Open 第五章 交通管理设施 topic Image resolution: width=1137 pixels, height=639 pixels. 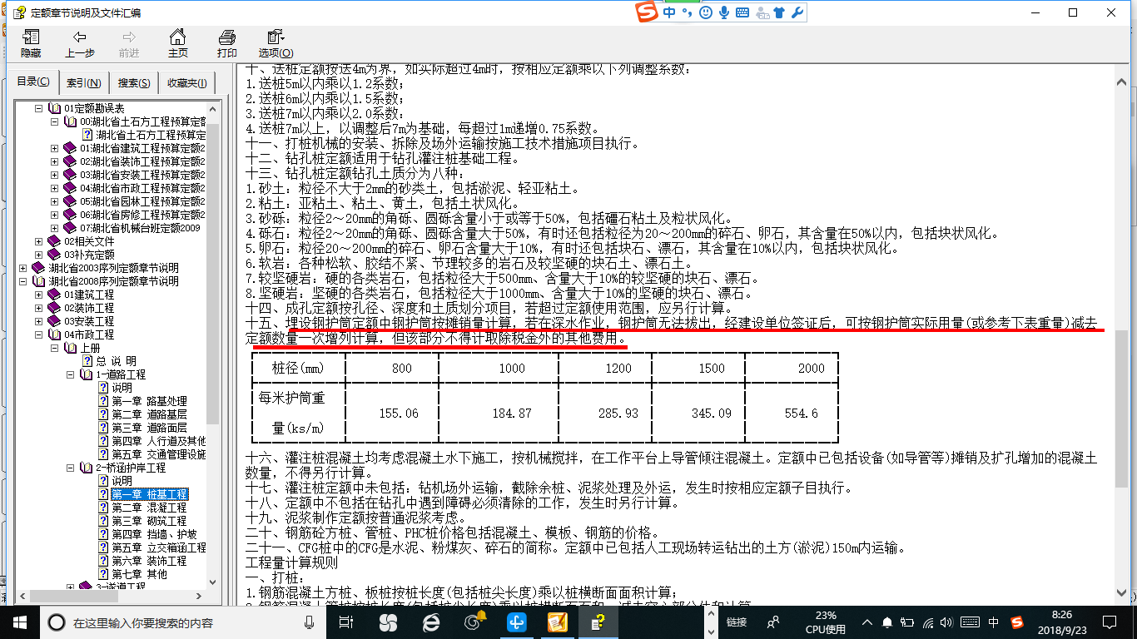(x=159, y=454)
